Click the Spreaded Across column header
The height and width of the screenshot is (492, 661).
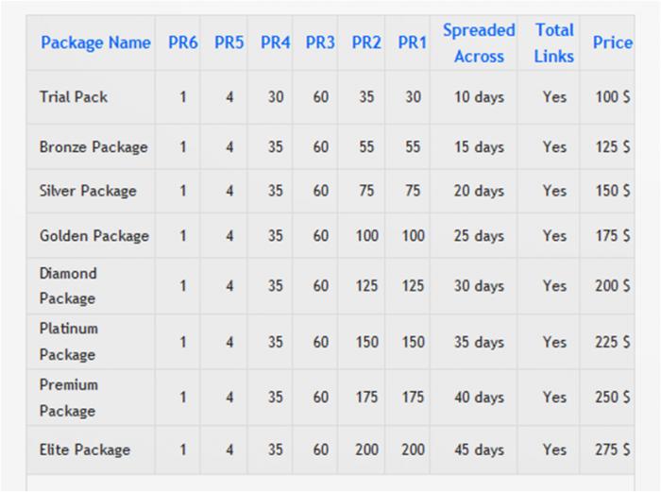coord(479,42)
